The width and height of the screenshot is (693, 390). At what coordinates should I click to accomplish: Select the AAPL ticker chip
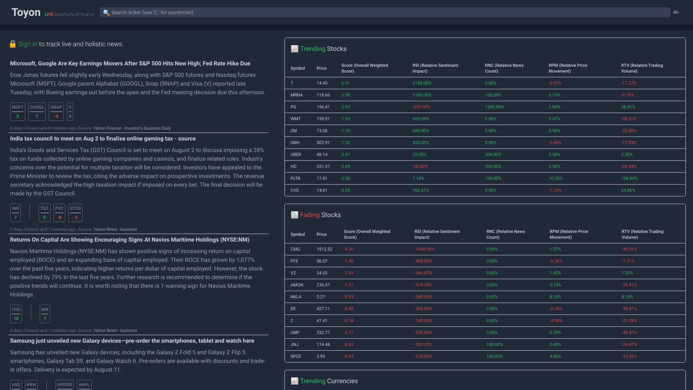(84, 386)
